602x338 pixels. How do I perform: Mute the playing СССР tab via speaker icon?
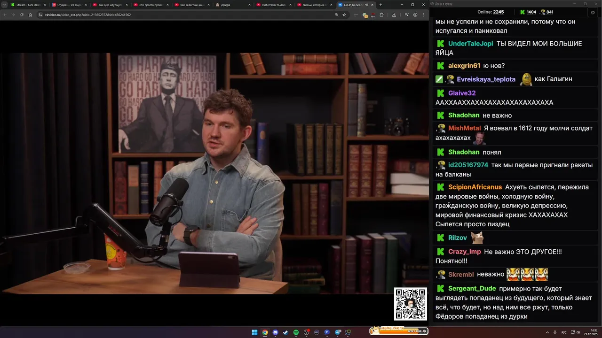coord(366,5)
